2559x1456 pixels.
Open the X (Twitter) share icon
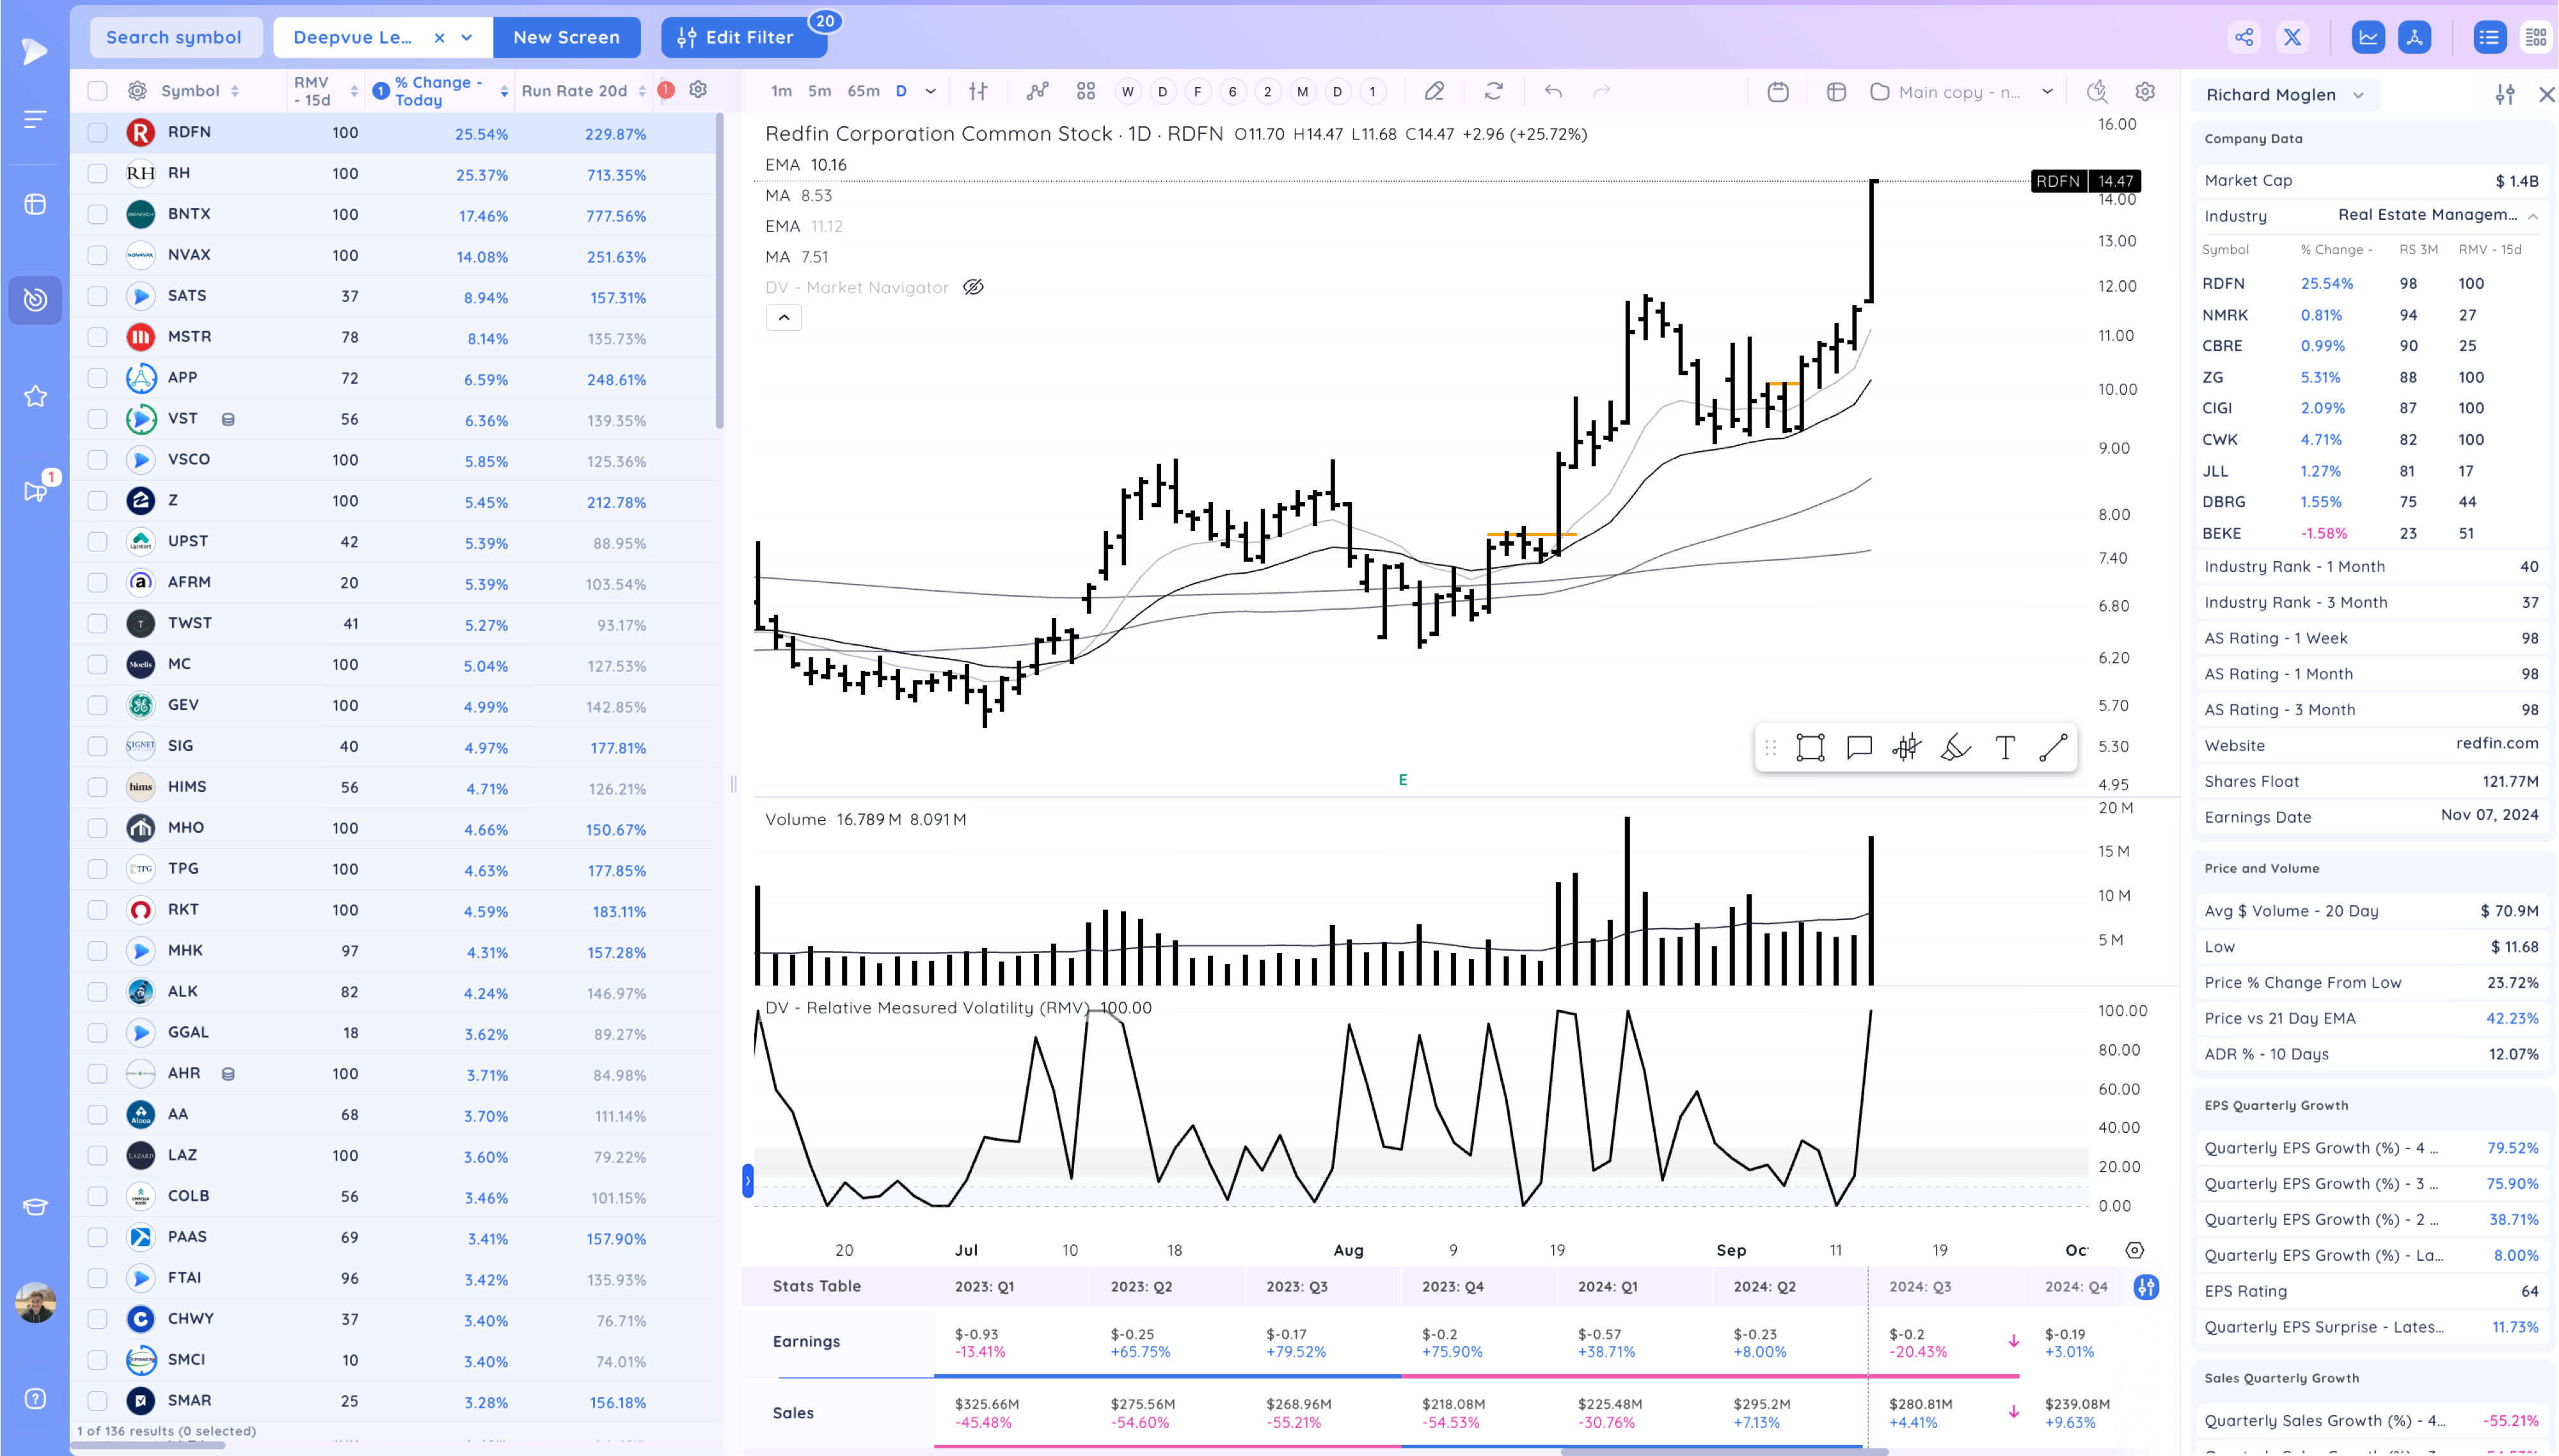pos(2292,37)
